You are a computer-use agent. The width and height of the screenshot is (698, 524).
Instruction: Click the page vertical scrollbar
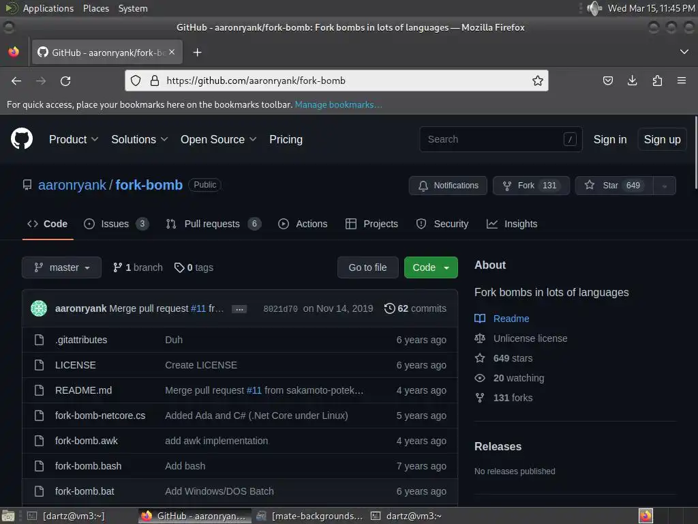pyautogui.click(x=695, y=153)
